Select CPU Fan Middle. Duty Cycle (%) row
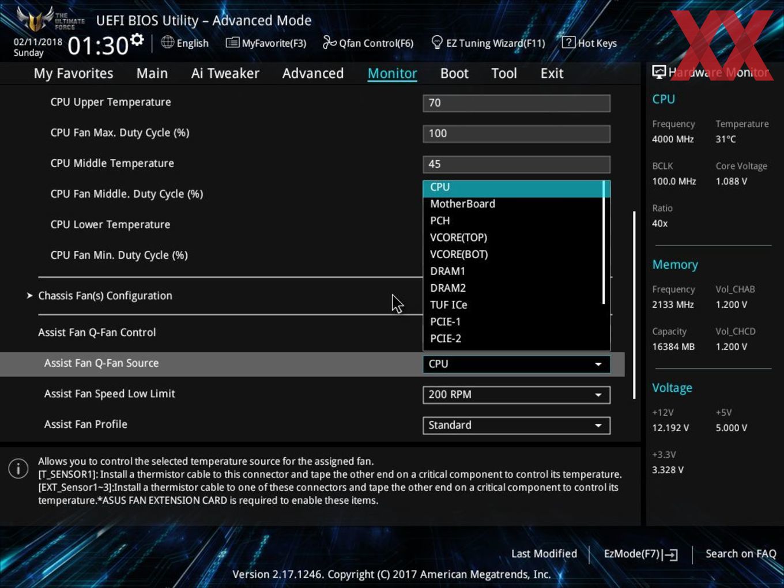The width and height of the screenshot is (784, 588). pos(126,194)
